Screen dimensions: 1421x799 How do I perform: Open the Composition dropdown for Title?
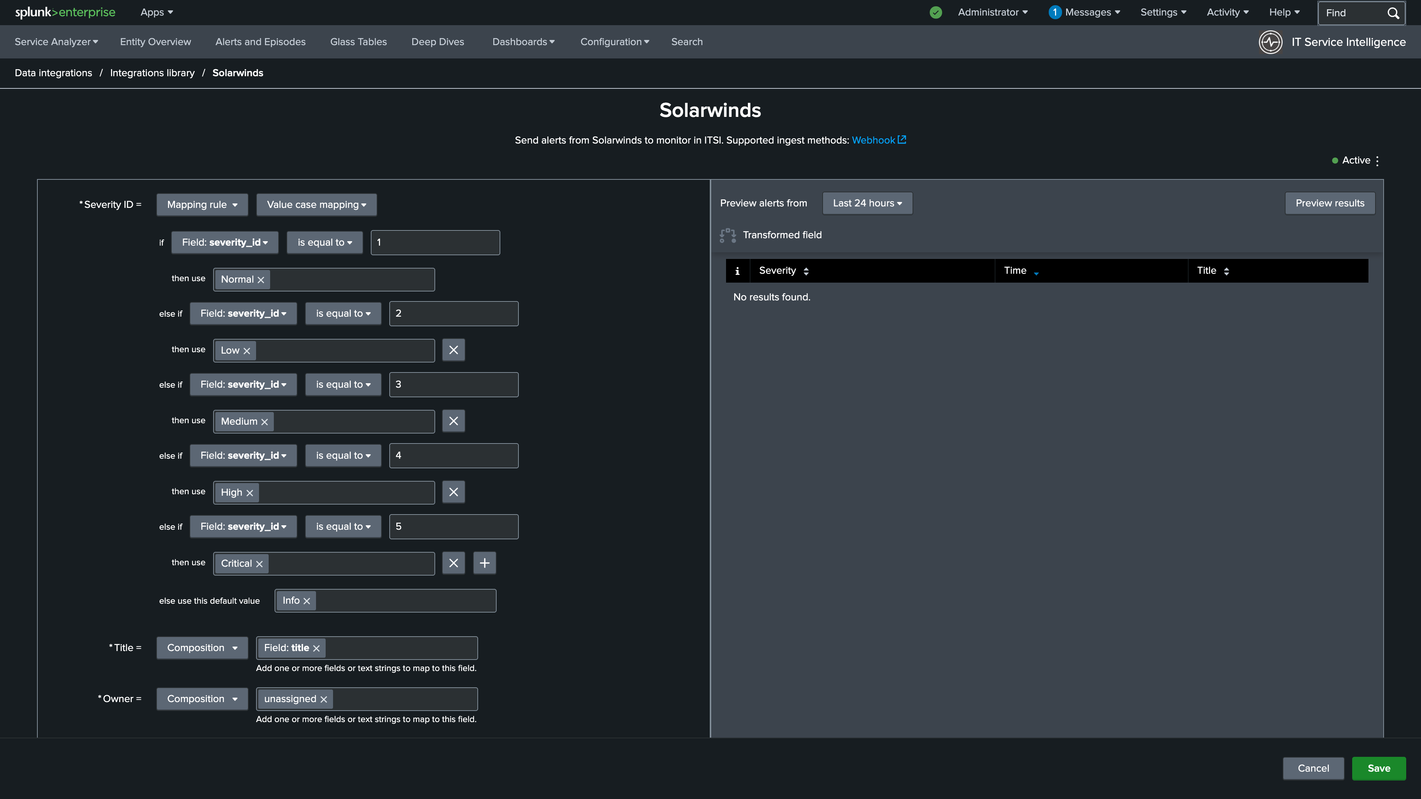[202, 648]
